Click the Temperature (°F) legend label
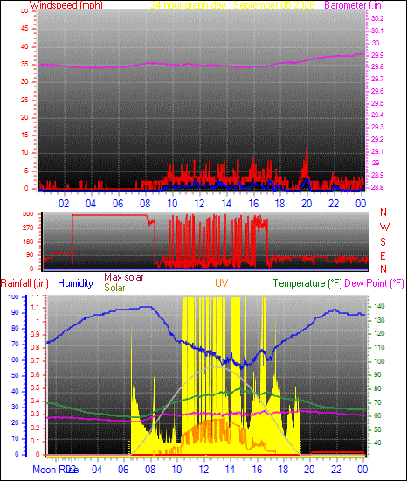 click(307, 283)
